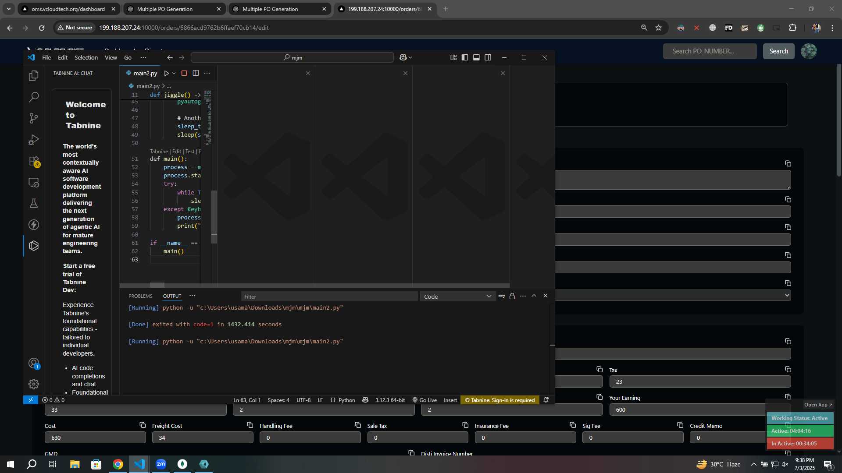842x473 pixels.
Task: Click Go Live in status bar
Action: [425, 400]
